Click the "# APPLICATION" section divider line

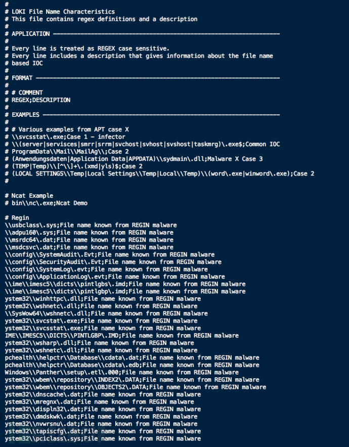[142, 34]
